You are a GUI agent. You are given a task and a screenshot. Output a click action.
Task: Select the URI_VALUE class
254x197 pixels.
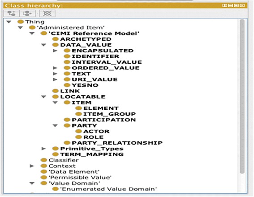(x=95, y=80)
